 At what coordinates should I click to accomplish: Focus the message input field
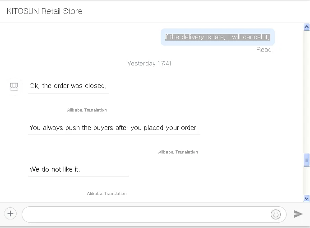pos(144,214)
